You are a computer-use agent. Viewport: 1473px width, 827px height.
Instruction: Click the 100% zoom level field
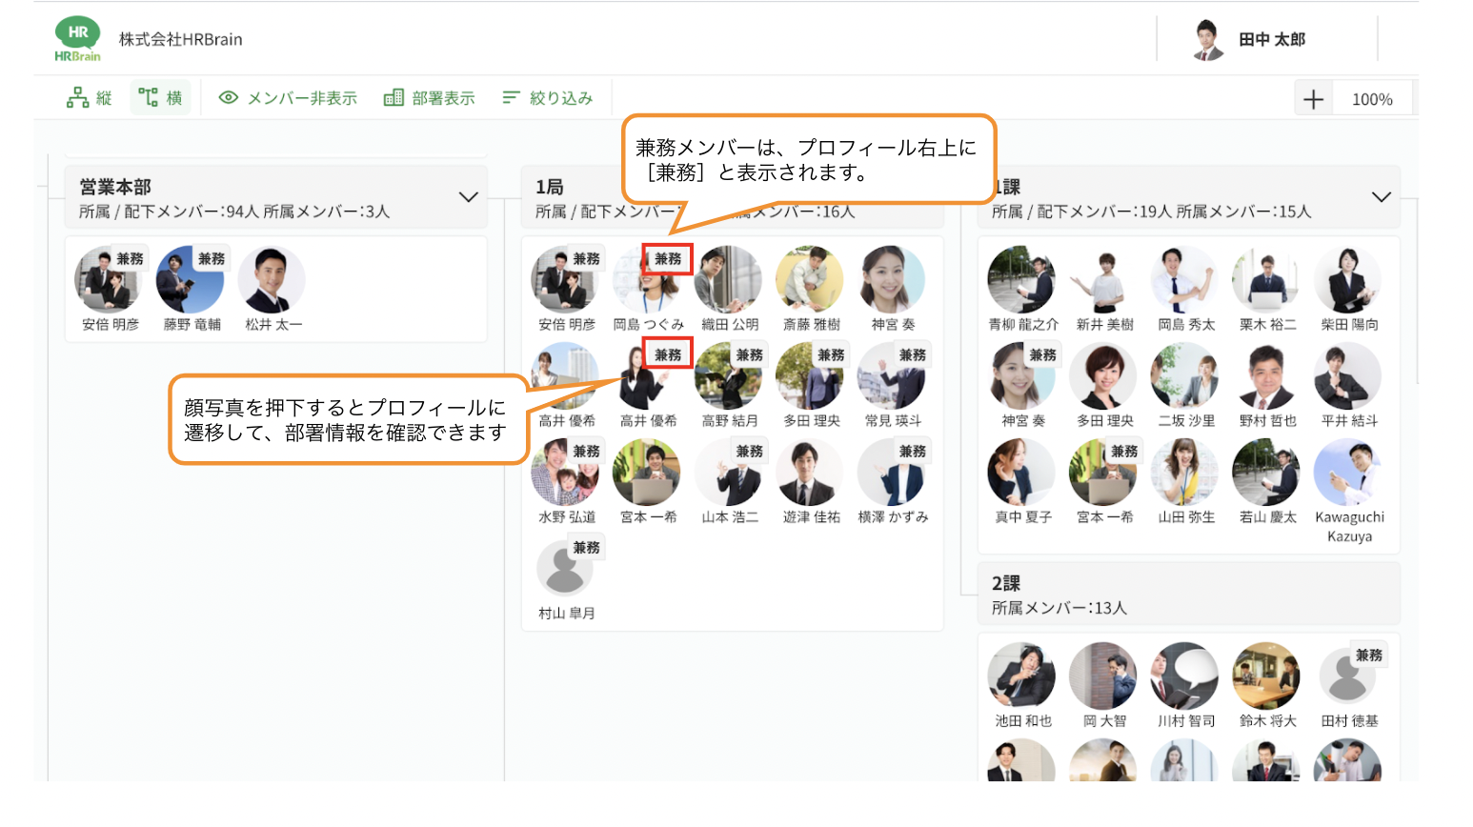pyautogui.click(x=1371, y=99)
